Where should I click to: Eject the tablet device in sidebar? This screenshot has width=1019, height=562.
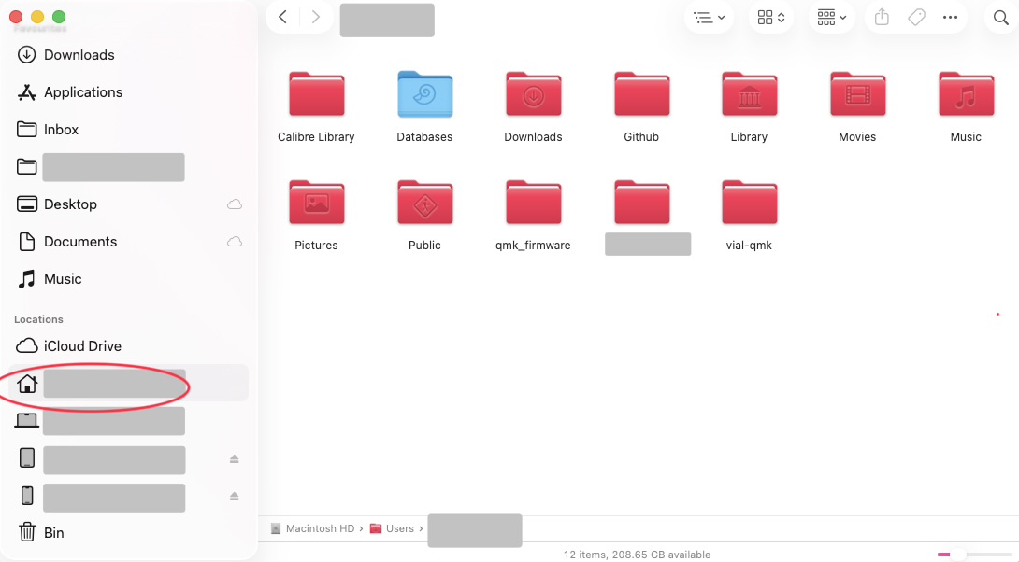click(x=235, y=458)
